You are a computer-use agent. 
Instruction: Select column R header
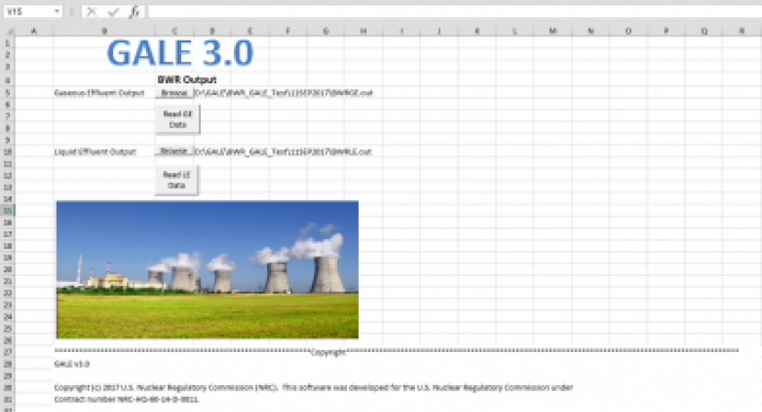741,31
